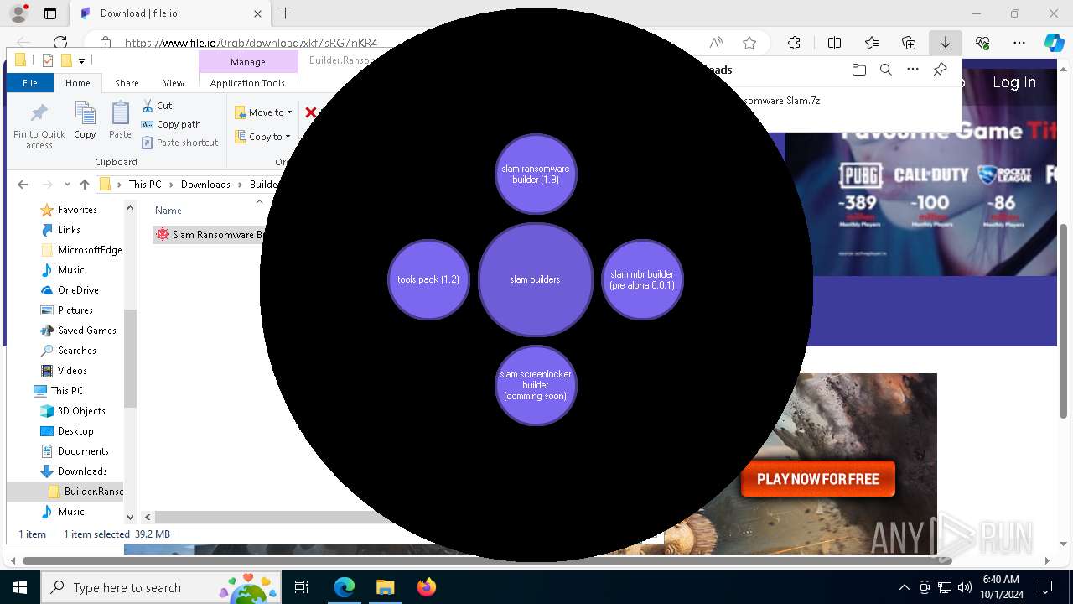The width and height of the screenshot is (1073, 604).
Task: Click the Edge address bar URL
Action: (x=251, y=43)
